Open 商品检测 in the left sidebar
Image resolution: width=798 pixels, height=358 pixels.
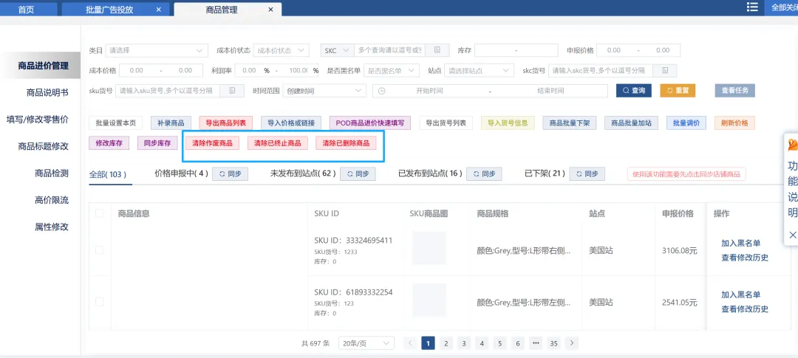(x=52, y=173)
